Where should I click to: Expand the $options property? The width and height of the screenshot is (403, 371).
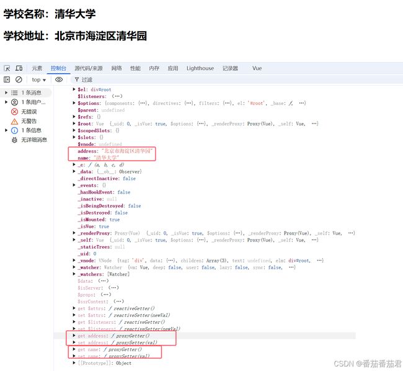[x=74, y=103]
